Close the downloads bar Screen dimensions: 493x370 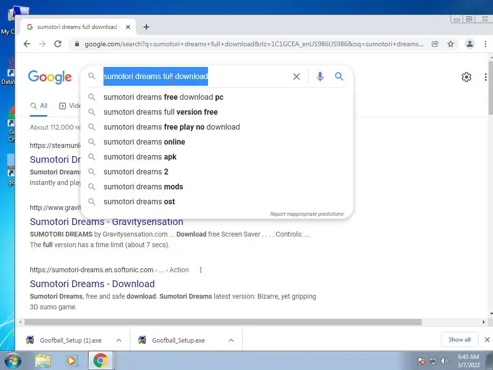pos(487,340)
